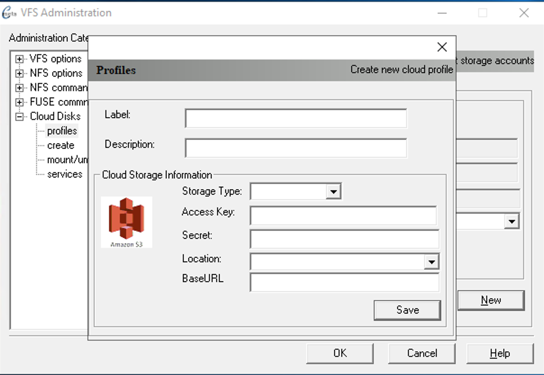Click the Amazon S3 logo icon
This screenshot has height=375, width=544.
(x=127, y=222)
